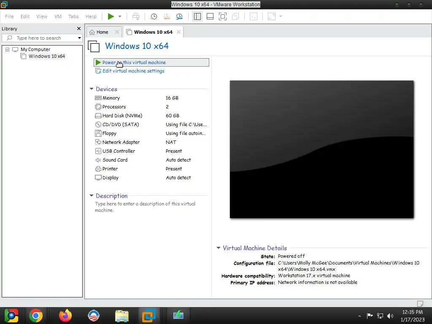Open Google Chrome from the taskbar
The image size is (432, 324).
[x=36, y=316]
